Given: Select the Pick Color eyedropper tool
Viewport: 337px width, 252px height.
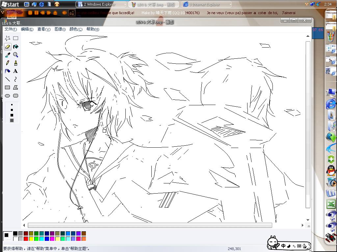Looking at the screenshot, I should coord(8,55).
